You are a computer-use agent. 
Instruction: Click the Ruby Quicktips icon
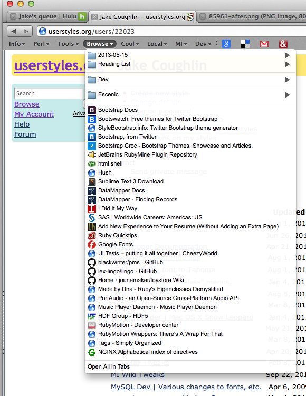(92, 235)
